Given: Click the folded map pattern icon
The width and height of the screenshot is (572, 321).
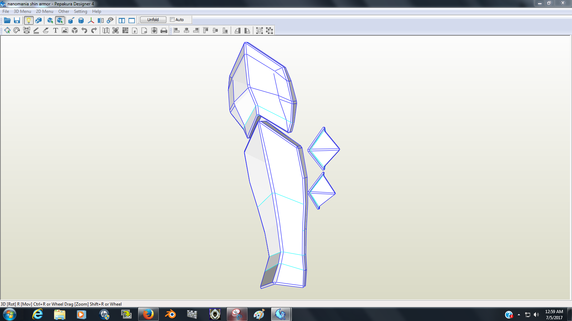Looking at the screenshot, I should [106, 30].
